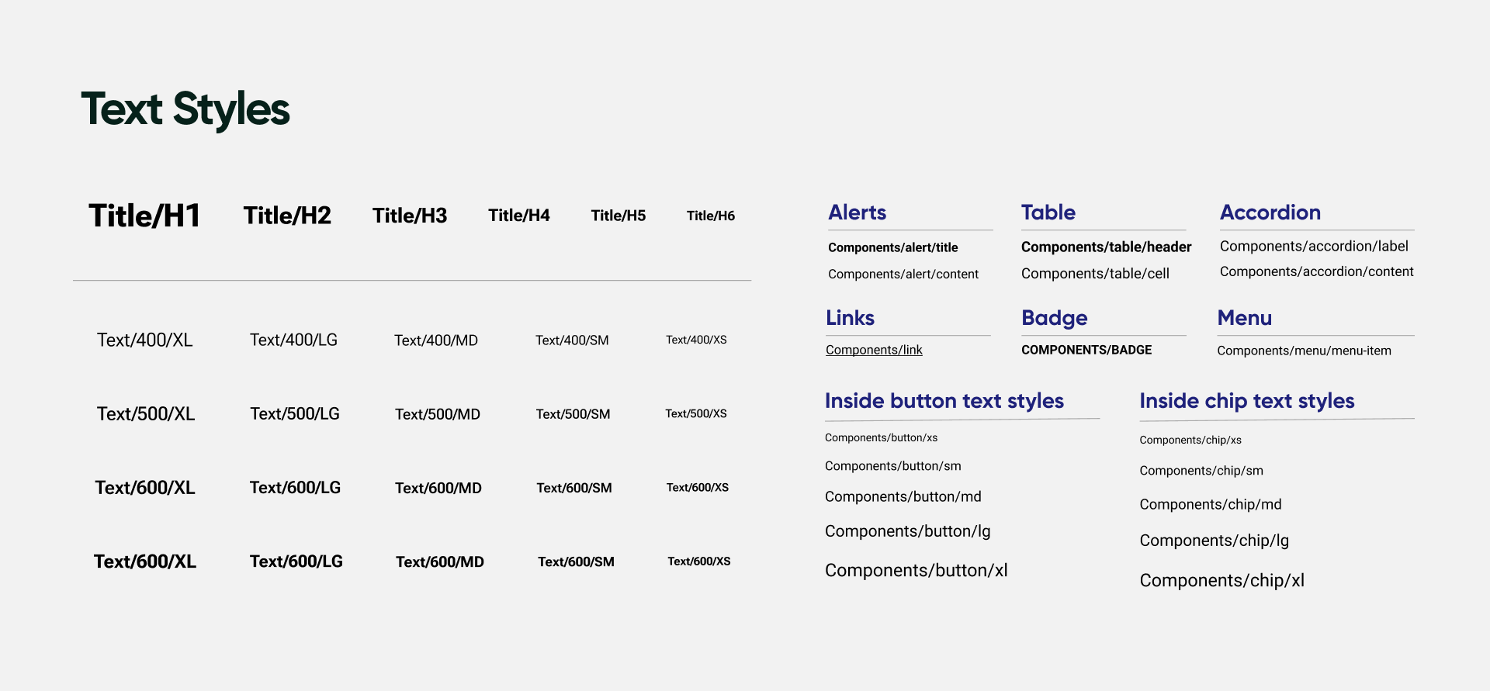
Task: Click the Components/link underlined link
Action: (x=874, y=350)
